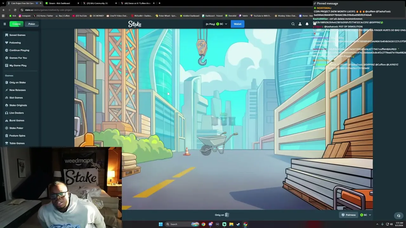Click the Continue Playing icon
Screen dimensions: 406x228
[x=7, y=50]
